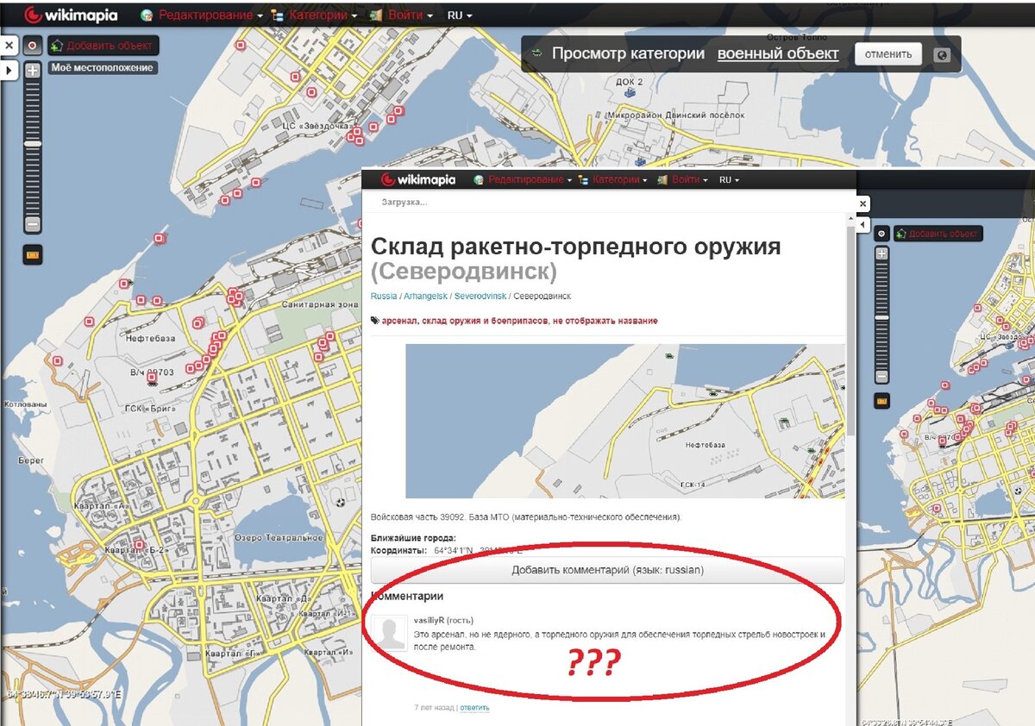Click ответить link under the comment
The width and height of the screenshot is (1035, 726).
click(x=474, y=708)
